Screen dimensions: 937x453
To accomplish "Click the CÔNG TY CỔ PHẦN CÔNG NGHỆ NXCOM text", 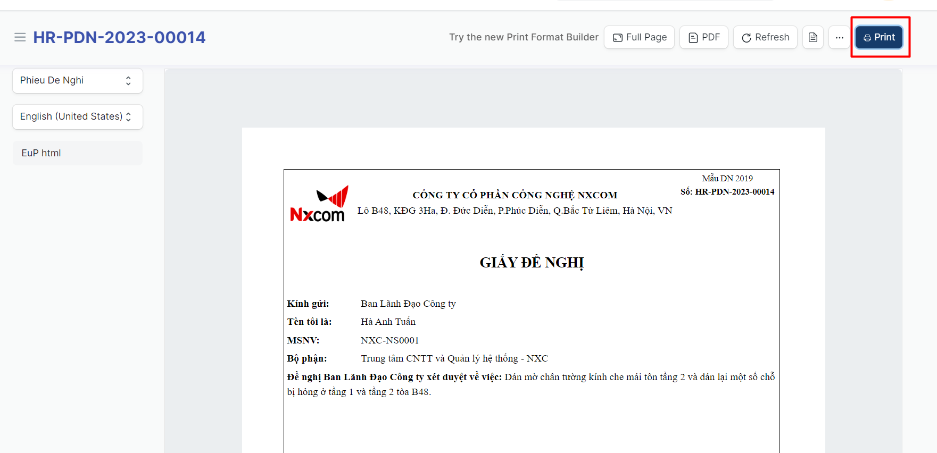I will (515, 195).
